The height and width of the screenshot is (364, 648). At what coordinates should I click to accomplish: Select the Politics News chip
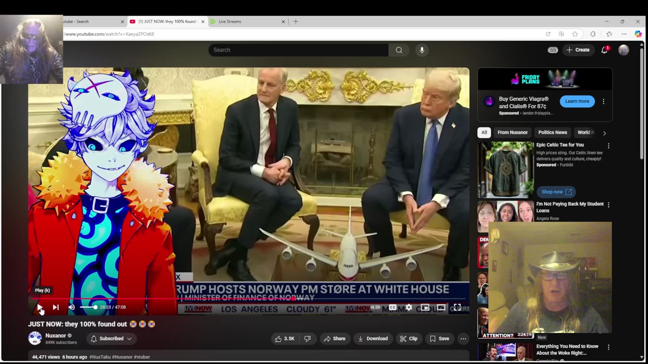552,132
